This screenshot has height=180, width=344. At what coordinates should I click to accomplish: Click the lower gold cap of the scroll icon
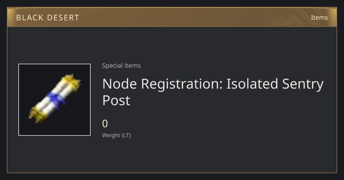pyautogui.click(x=37, y=113)
